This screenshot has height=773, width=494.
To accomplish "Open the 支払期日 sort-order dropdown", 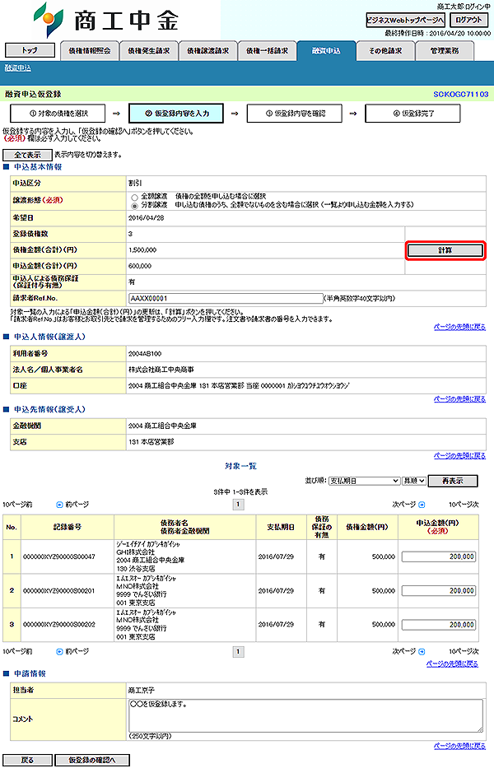I will (365, 481).
